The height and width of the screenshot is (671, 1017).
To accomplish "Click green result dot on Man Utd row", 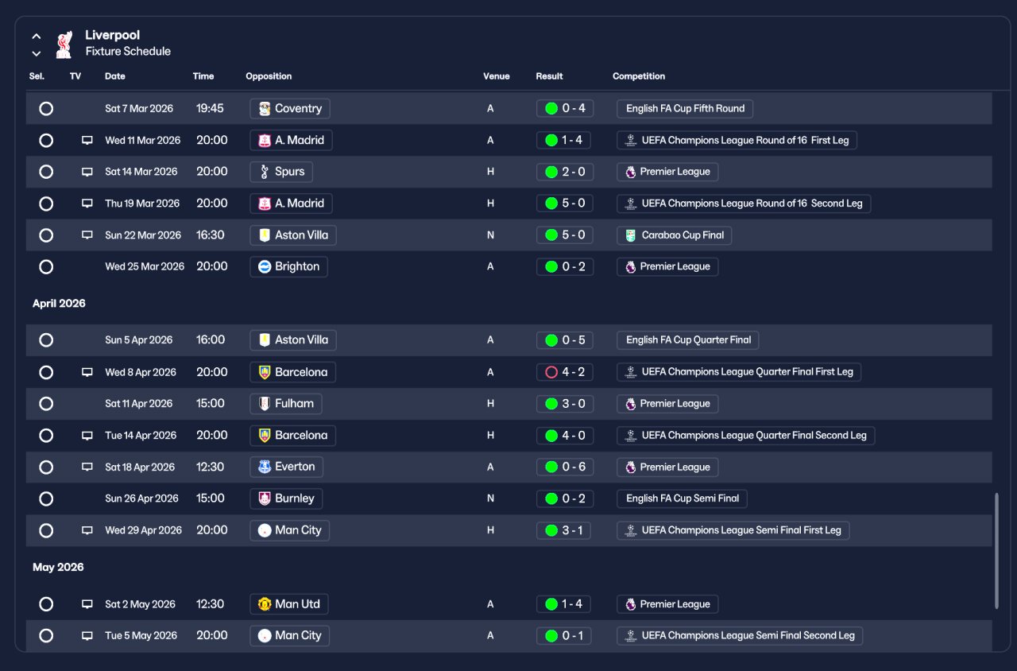I will (551, 604).
